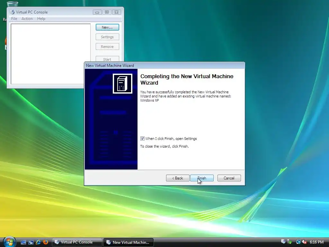Click the Finish button in the wizard
This screenshot has height=247, width=329.
202,178
